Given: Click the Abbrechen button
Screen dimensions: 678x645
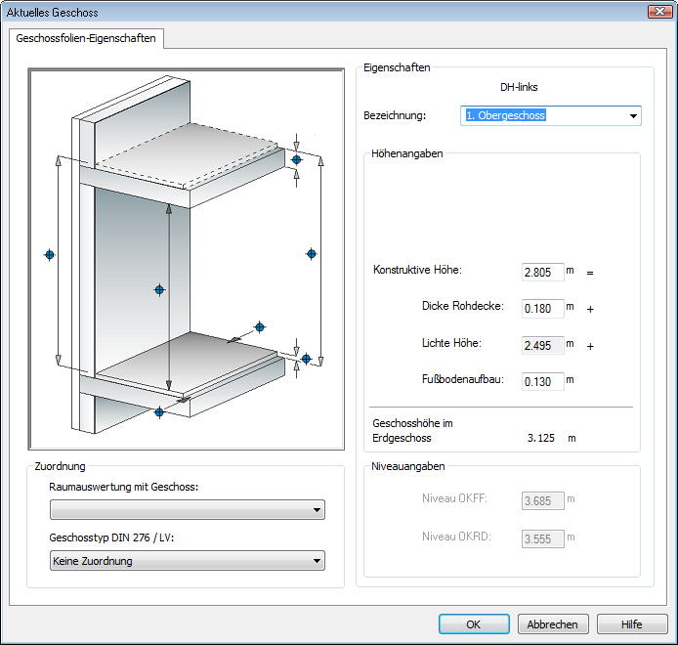Looking at the screenshot, I should click(x=553, y=624).
